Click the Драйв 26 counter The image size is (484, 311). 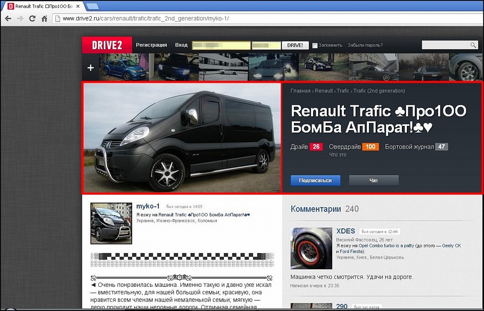point(307,147)
